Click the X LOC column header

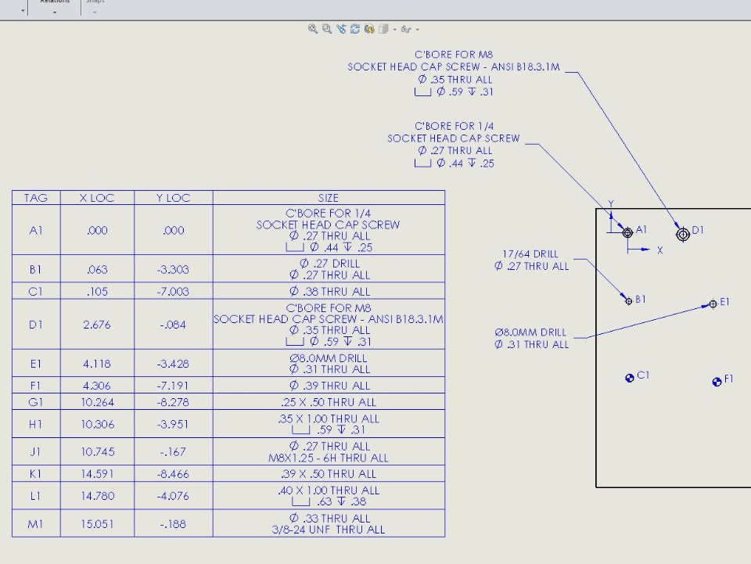tap(97, 198)
